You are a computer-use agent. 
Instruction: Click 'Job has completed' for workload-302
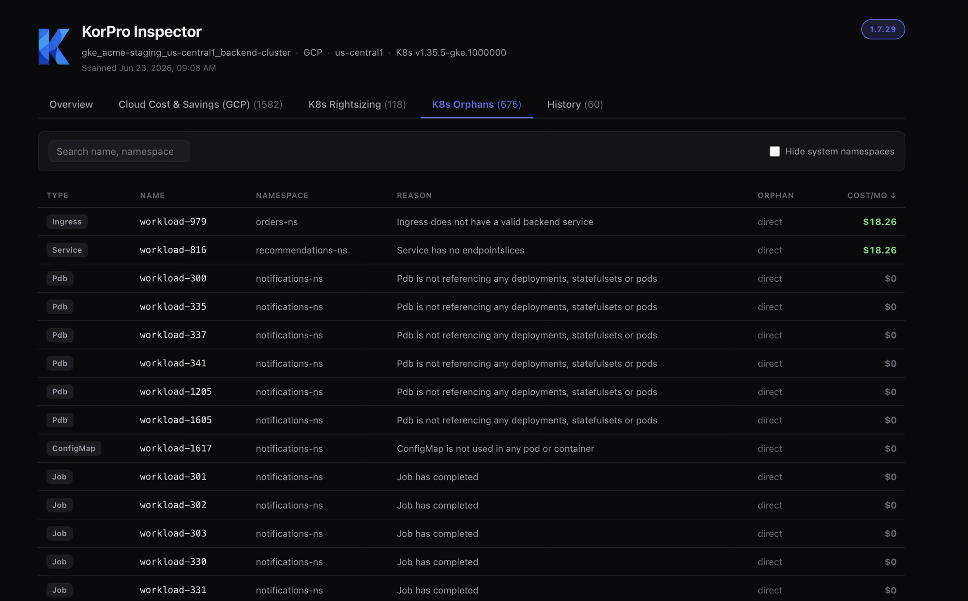438,505
